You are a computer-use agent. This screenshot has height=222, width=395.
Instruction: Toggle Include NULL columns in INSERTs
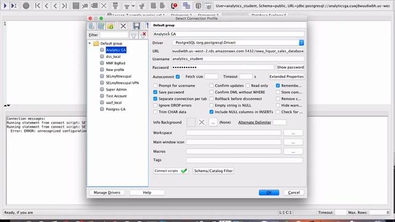click(x=211, y=112)
